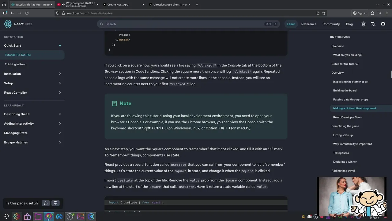392x221 pixels.
Task: Jump to Lifting state up section
Action: tap(343, 135)
